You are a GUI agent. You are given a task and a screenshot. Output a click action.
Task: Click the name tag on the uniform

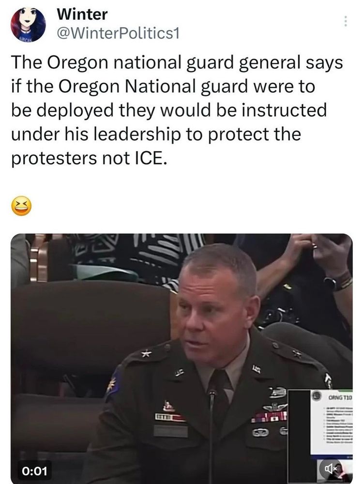[171, 431]
